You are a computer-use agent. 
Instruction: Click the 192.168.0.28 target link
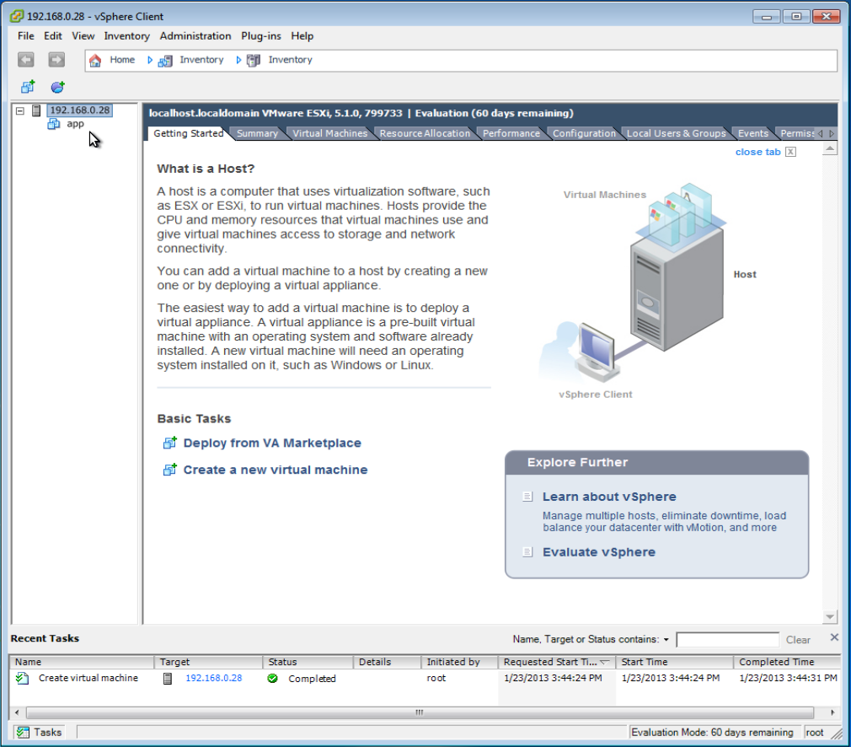click(x=214, y=678)
